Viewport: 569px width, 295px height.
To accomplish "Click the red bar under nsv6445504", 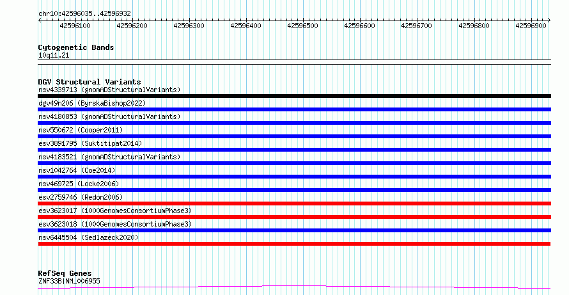I will (294, 244).
